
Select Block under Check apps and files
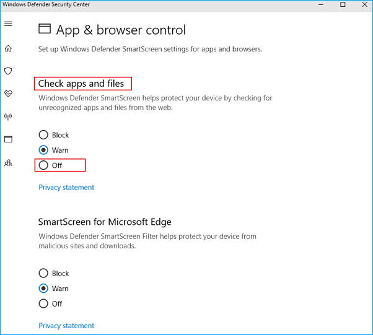43,135
